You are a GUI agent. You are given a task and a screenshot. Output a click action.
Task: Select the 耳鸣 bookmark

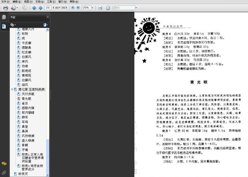(x=25, y=122)
